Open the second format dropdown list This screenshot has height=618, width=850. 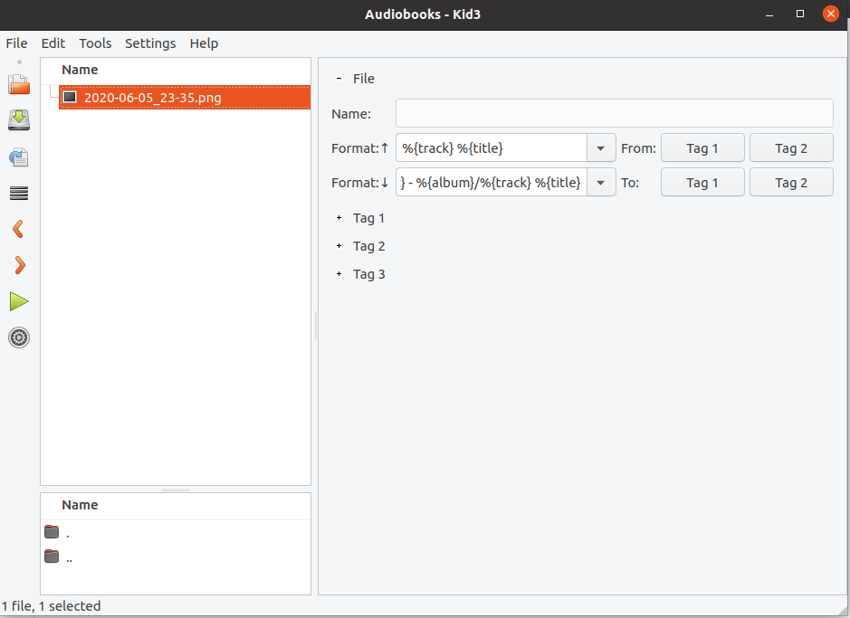pos(600,182)
